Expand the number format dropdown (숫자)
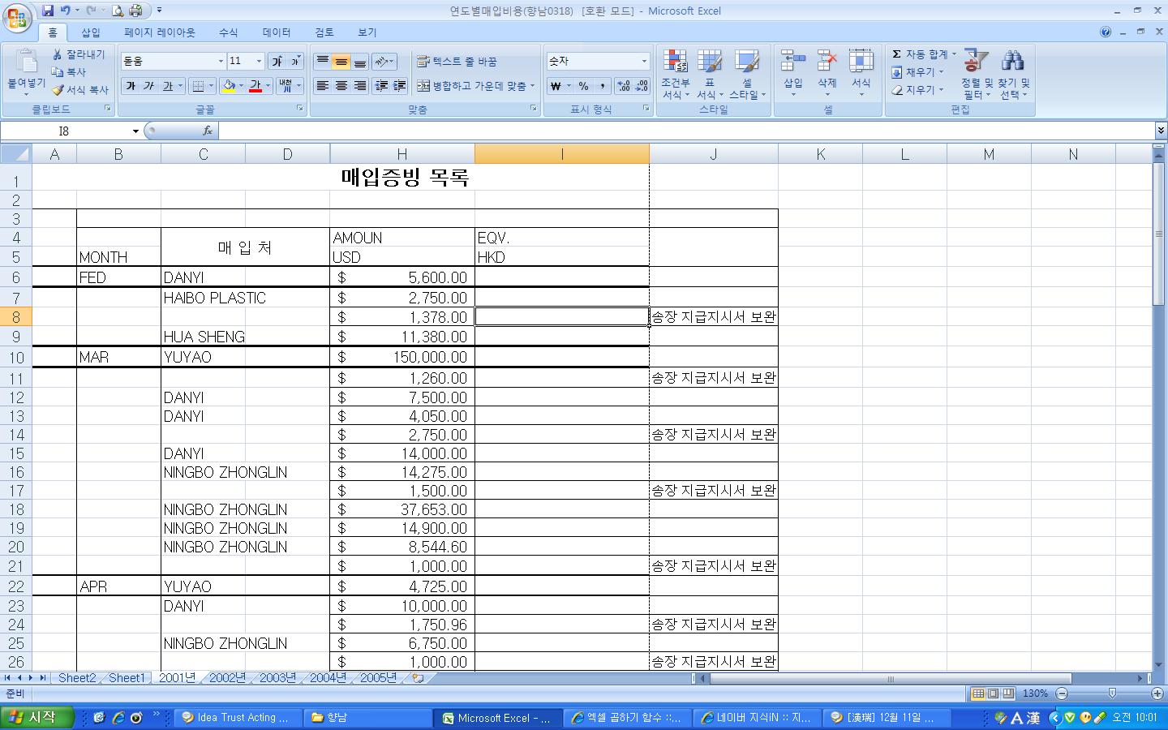Screen dimensions: 1168x730 (x=644, y=62)
